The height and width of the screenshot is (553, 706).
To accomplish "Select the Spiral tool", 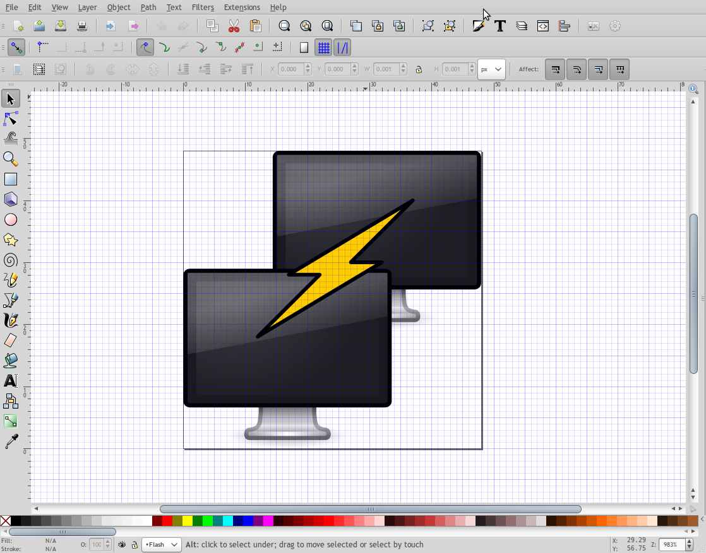I will 10,260.
